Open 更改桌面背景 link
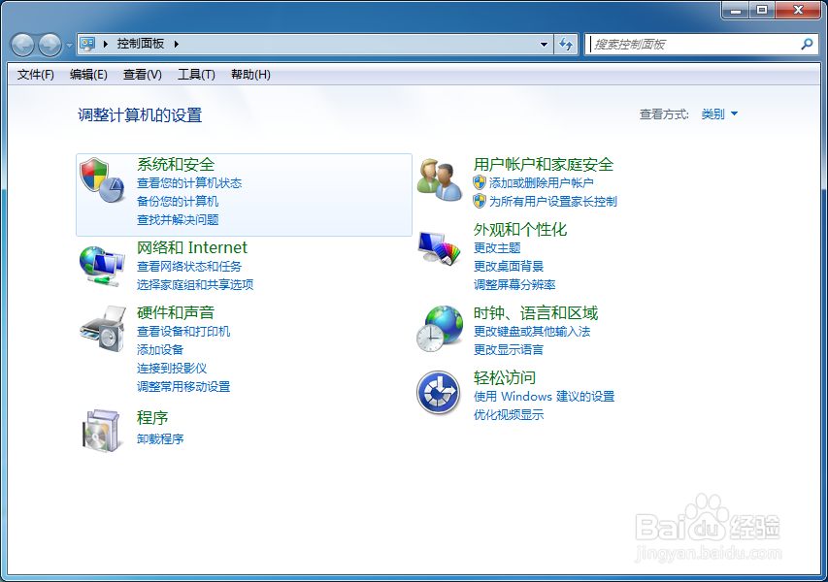This screenshot has height=582, width=828. click(509, 266)
